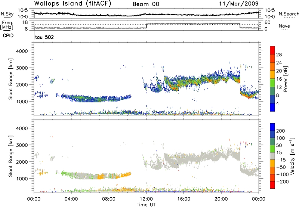The image size is (299, 207).
Task: Click the '3000' tick in velocity panel
Action: click(22, 145)
